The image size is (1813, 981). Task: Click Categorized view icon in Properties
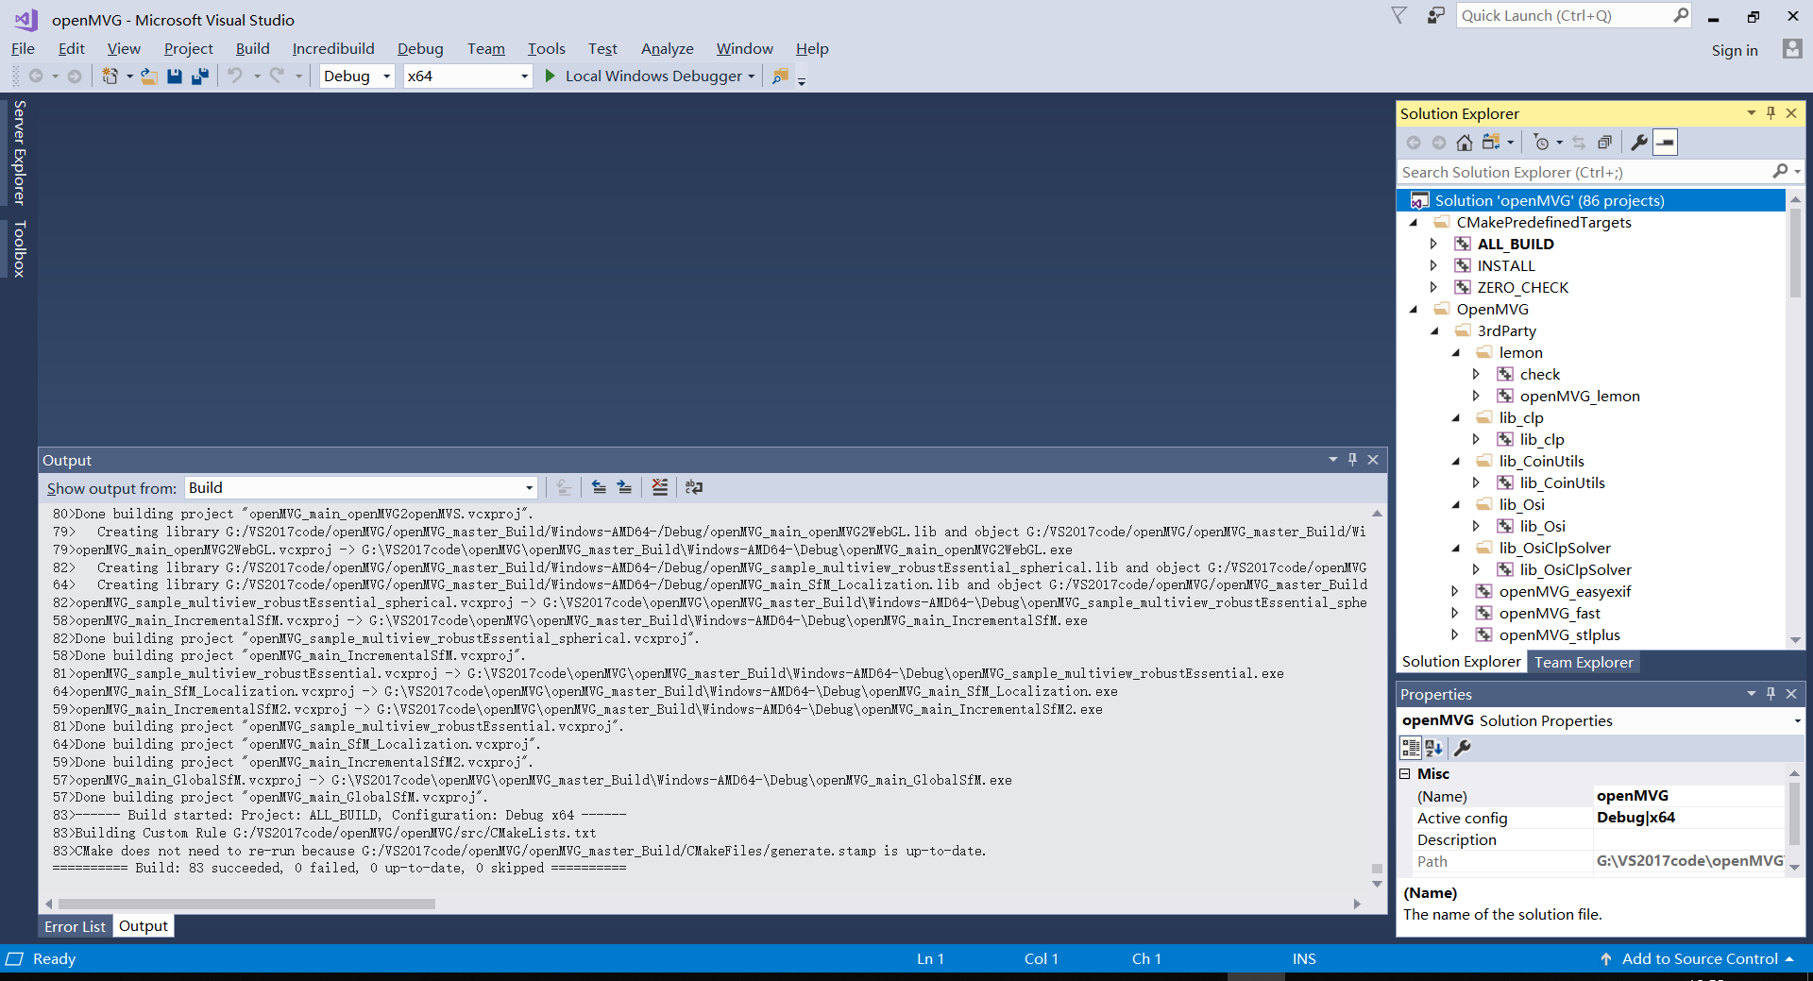1411,748
